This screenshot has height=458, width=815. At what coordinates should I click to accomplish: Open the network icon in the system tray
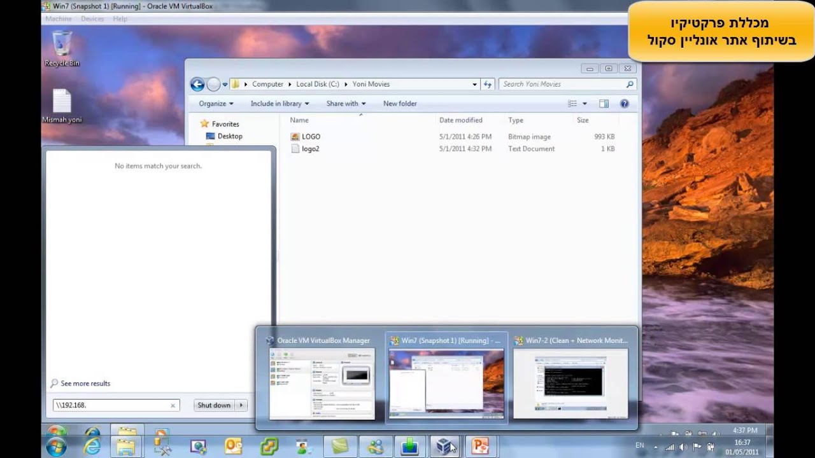point(669,447)
